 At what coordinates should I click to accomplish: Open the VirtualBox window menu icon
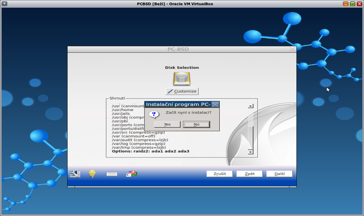pos(4,4)
